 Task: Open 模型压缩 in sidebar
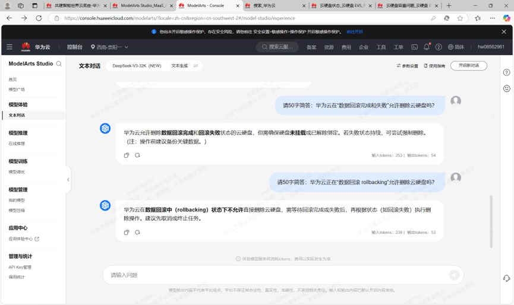[x=17, y=211]
